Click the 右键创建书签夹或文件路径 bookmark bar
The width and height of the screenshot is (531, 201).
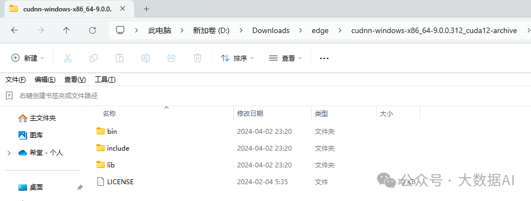point(58,96)
